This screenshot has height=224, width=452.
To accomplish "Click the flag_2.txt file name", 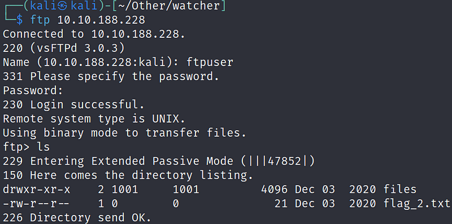I will coord(417,204).
